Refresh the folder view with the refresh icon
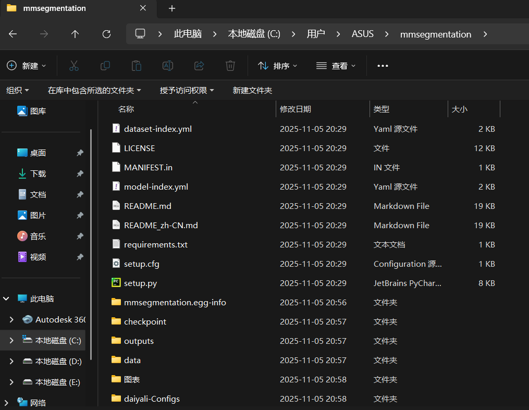This screenshot has height=410, width=529. click(x=106, y=34)
